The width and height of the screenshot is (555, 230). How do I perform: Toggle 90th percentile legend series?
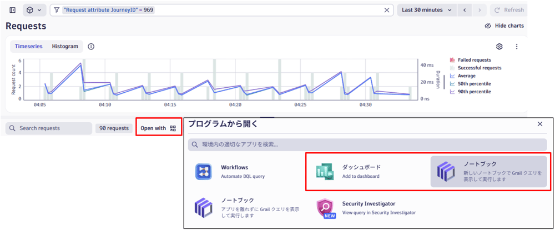473,92
